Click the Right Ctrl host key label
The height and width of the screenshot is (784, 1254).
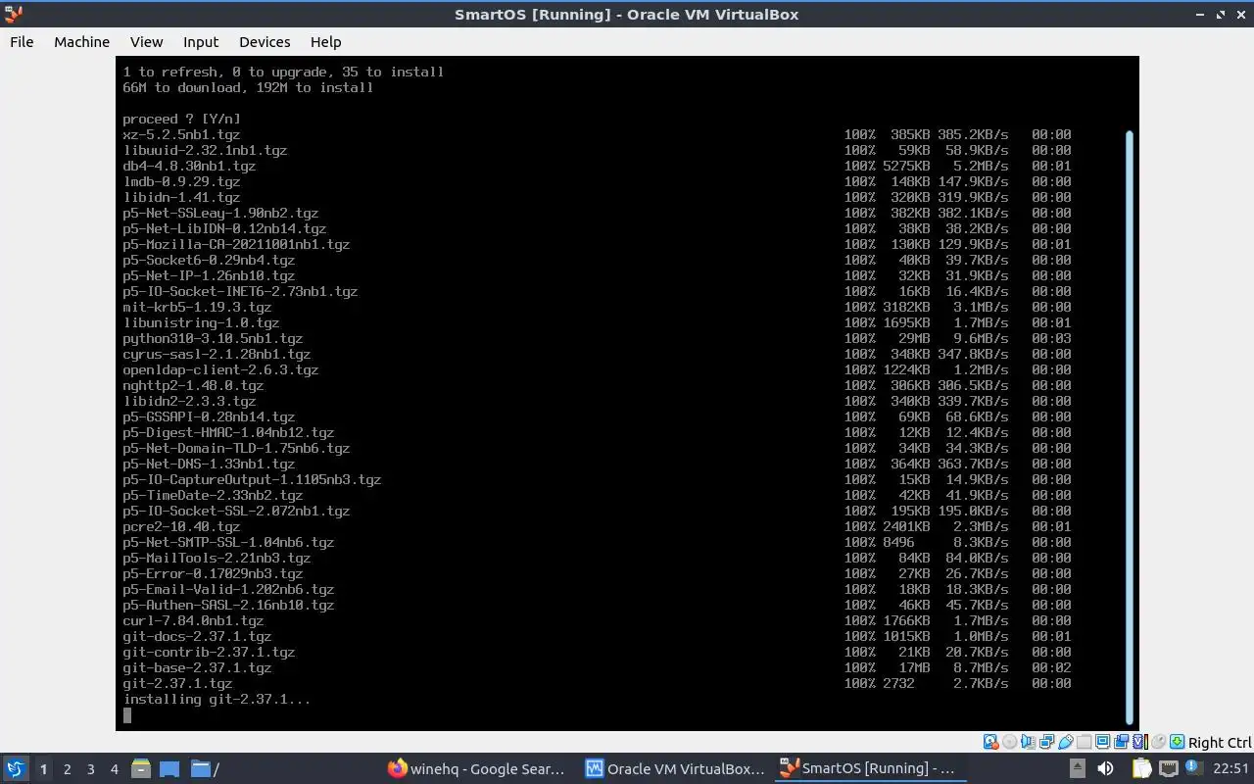(1220, 743)
